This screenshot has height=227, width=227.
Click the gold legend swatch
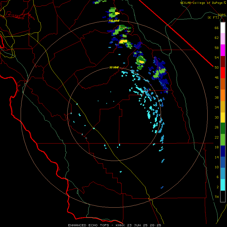223,107
